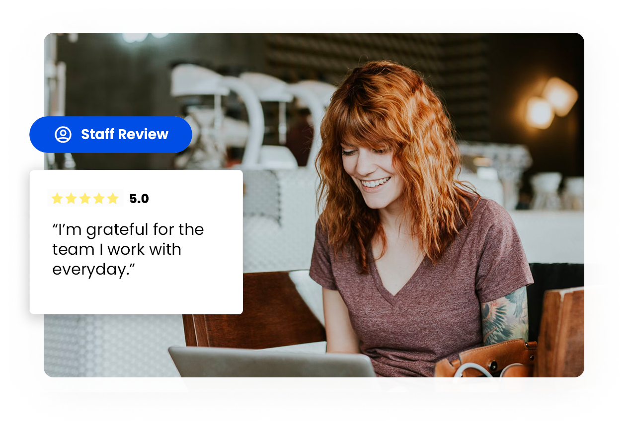Screen dimensions: 628x432
Task: Select the fifth yellow rating star
Action: coord(113,199)
